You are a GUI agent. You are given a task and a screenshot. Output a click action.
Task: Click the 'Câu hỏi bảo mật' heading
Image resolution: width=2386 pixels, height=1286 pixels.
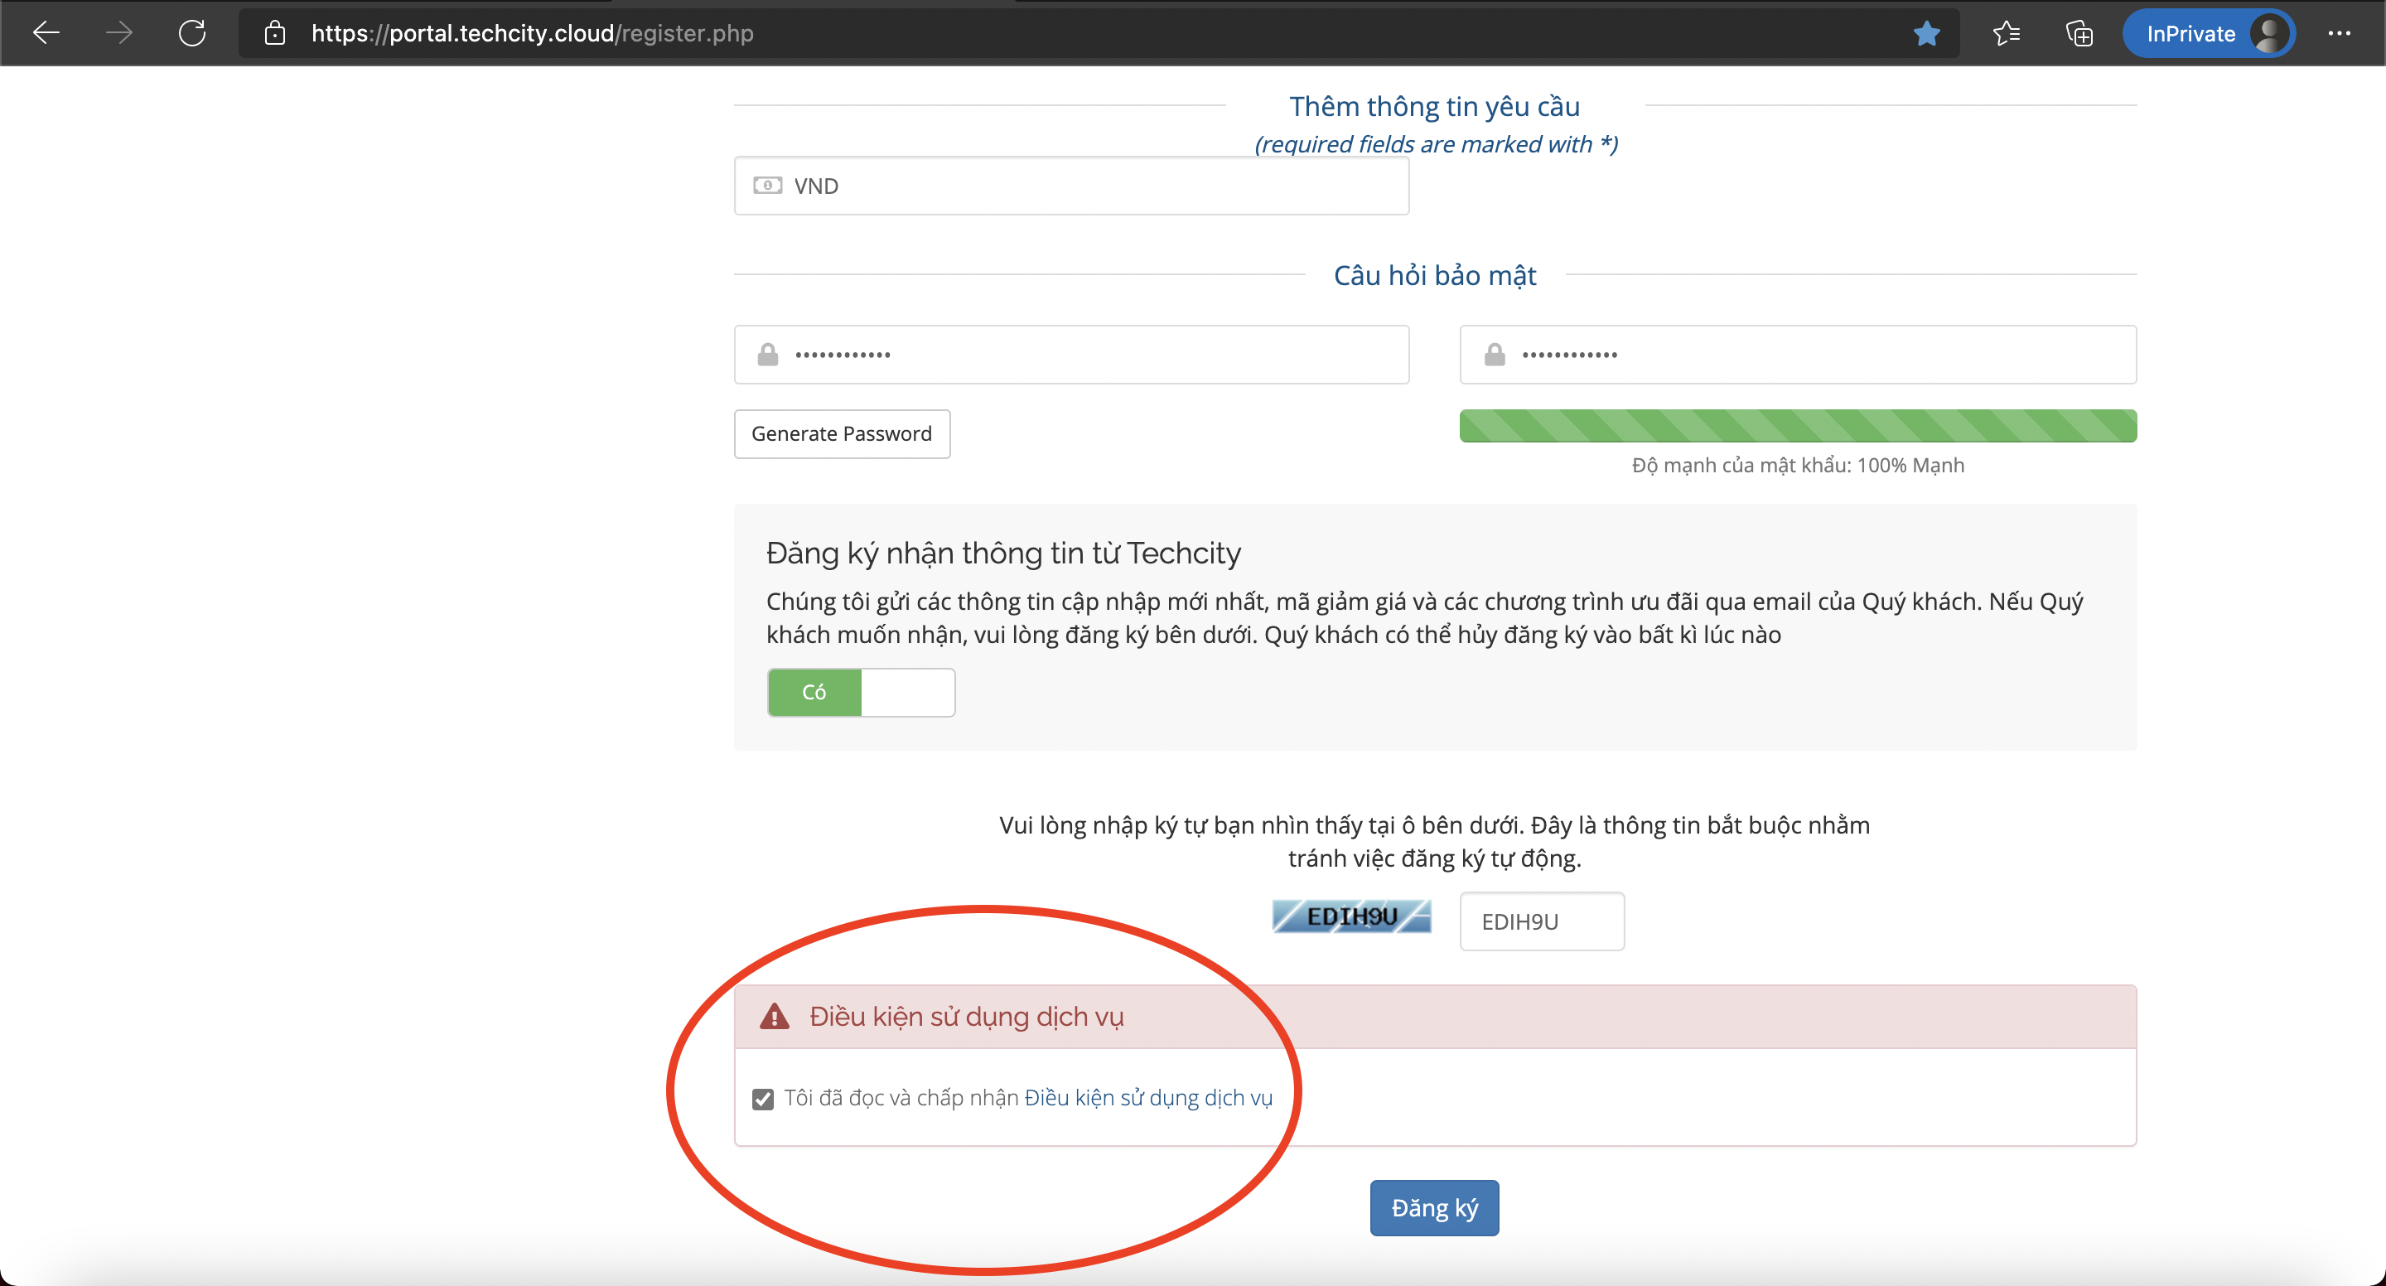coord(1435,275)
